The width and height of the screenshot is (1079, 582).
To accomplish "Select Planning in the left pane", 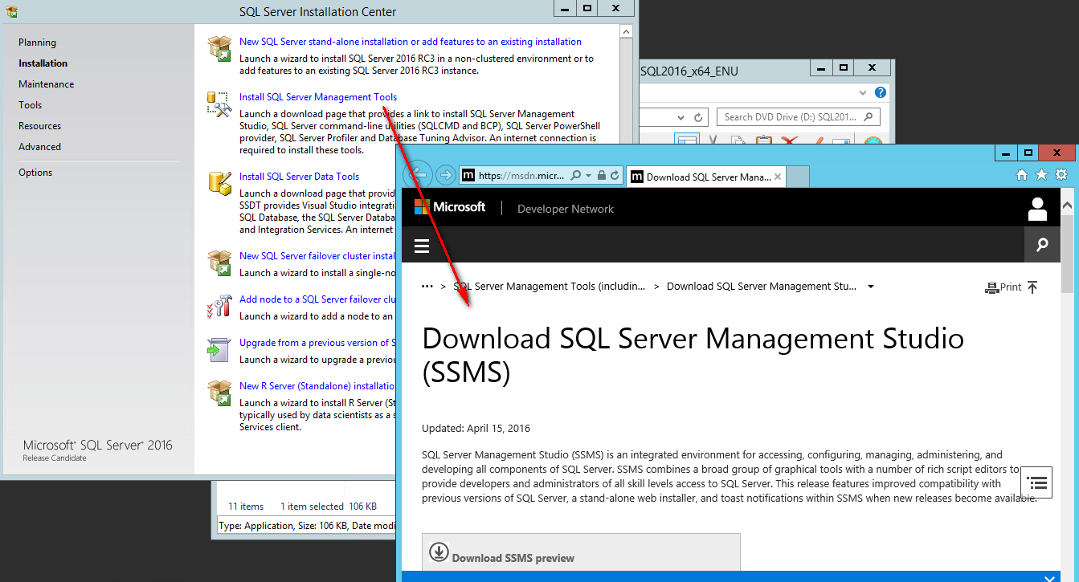I will [x=37, y=43].
